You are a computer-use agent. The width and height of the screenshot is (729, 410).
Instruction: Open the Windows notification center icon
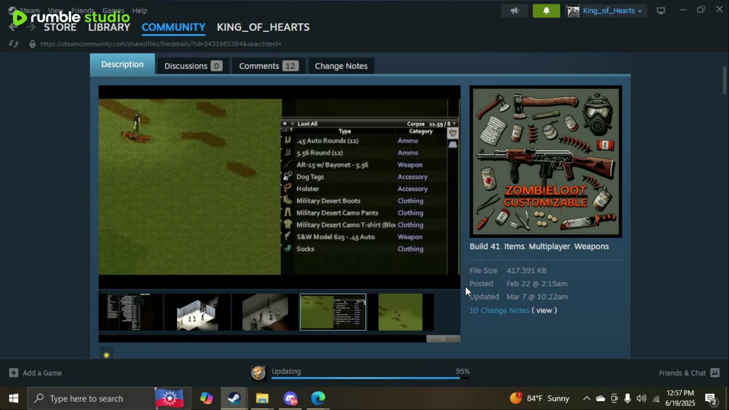(710, 398)
